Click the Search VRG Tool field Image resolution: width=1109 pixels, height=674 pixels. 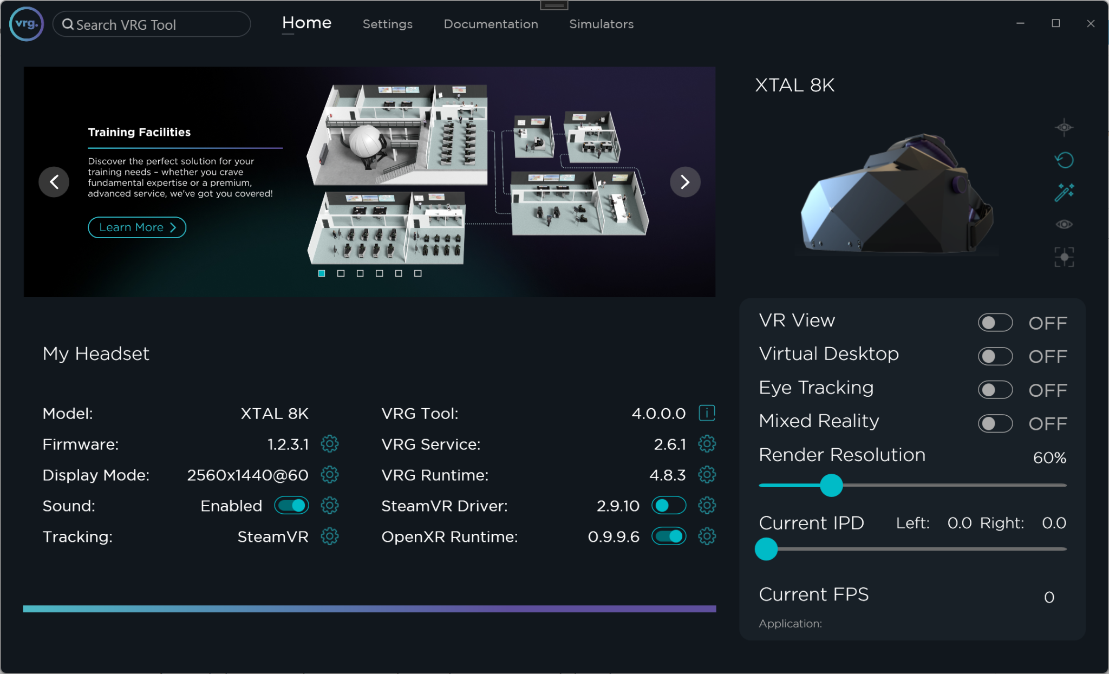click(152, 24)
